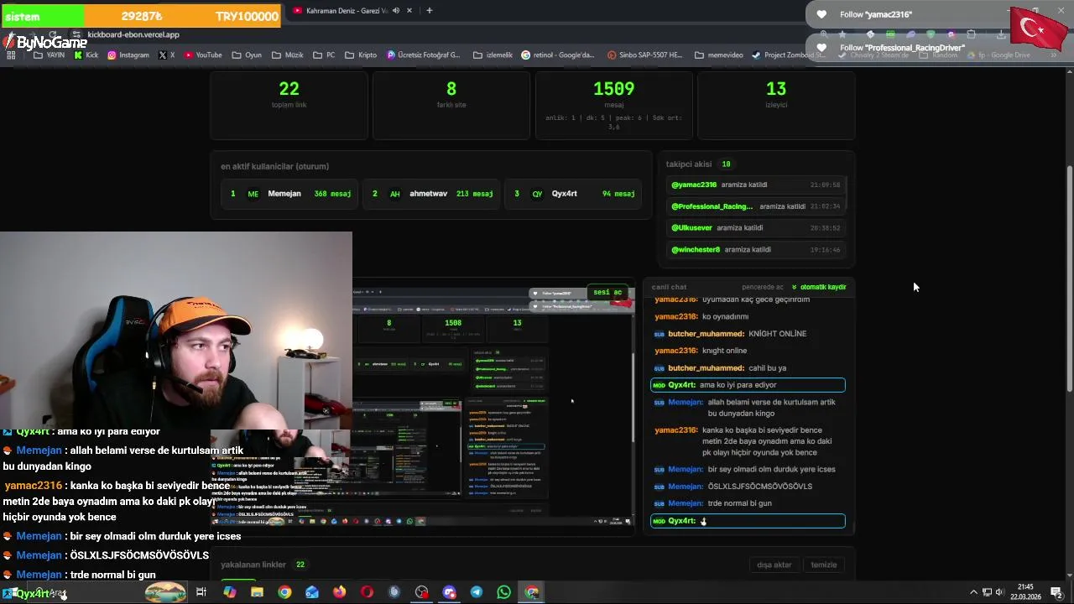Select Memejan in most active users
Viewport: 1074px width, 604px height.
point(291,194)
